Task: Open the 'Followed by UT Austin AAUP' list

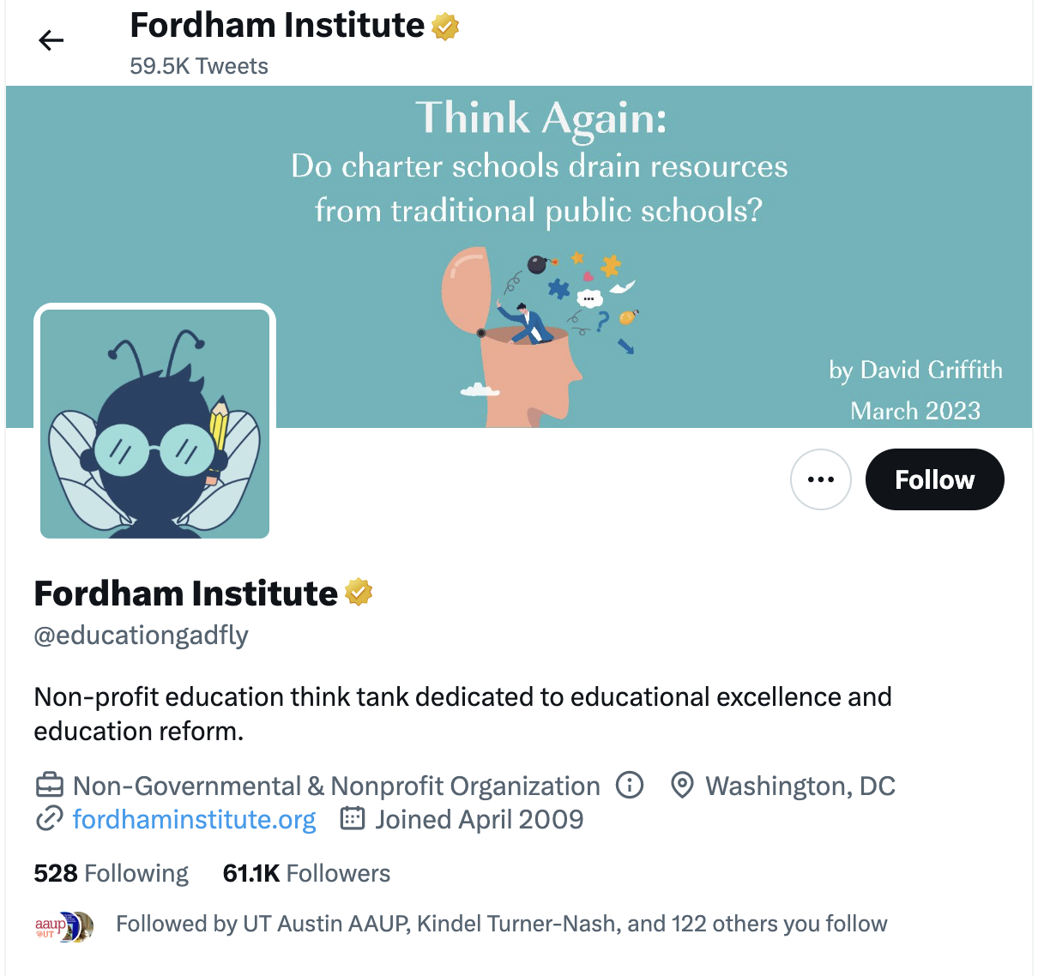Action: 501,924
